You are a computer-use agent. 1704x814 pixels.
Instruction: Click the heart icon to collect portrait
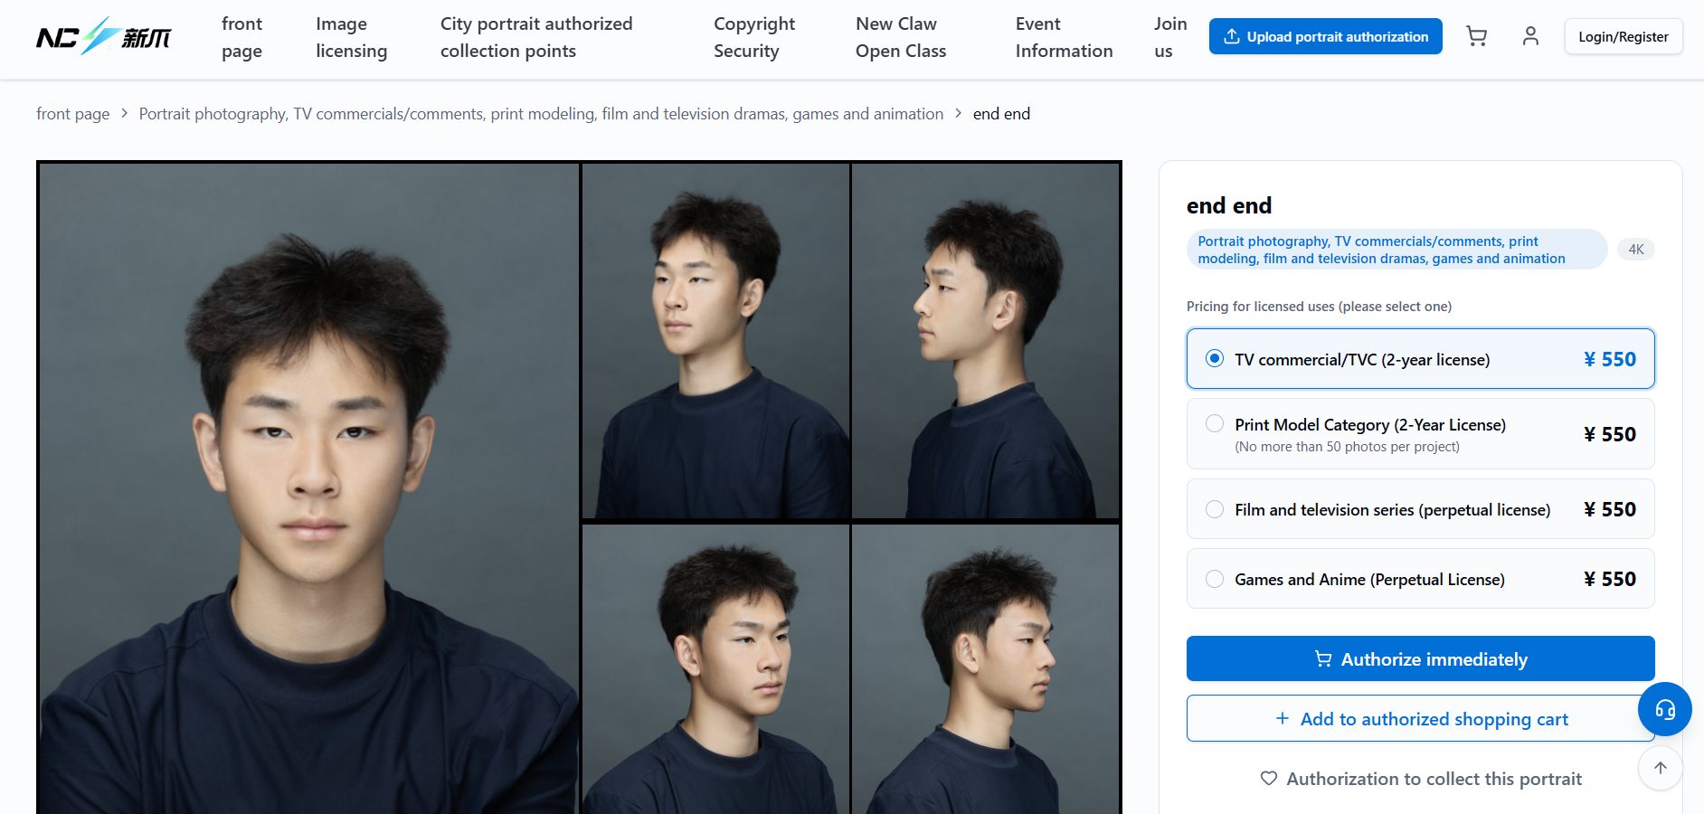point(1269,778)
